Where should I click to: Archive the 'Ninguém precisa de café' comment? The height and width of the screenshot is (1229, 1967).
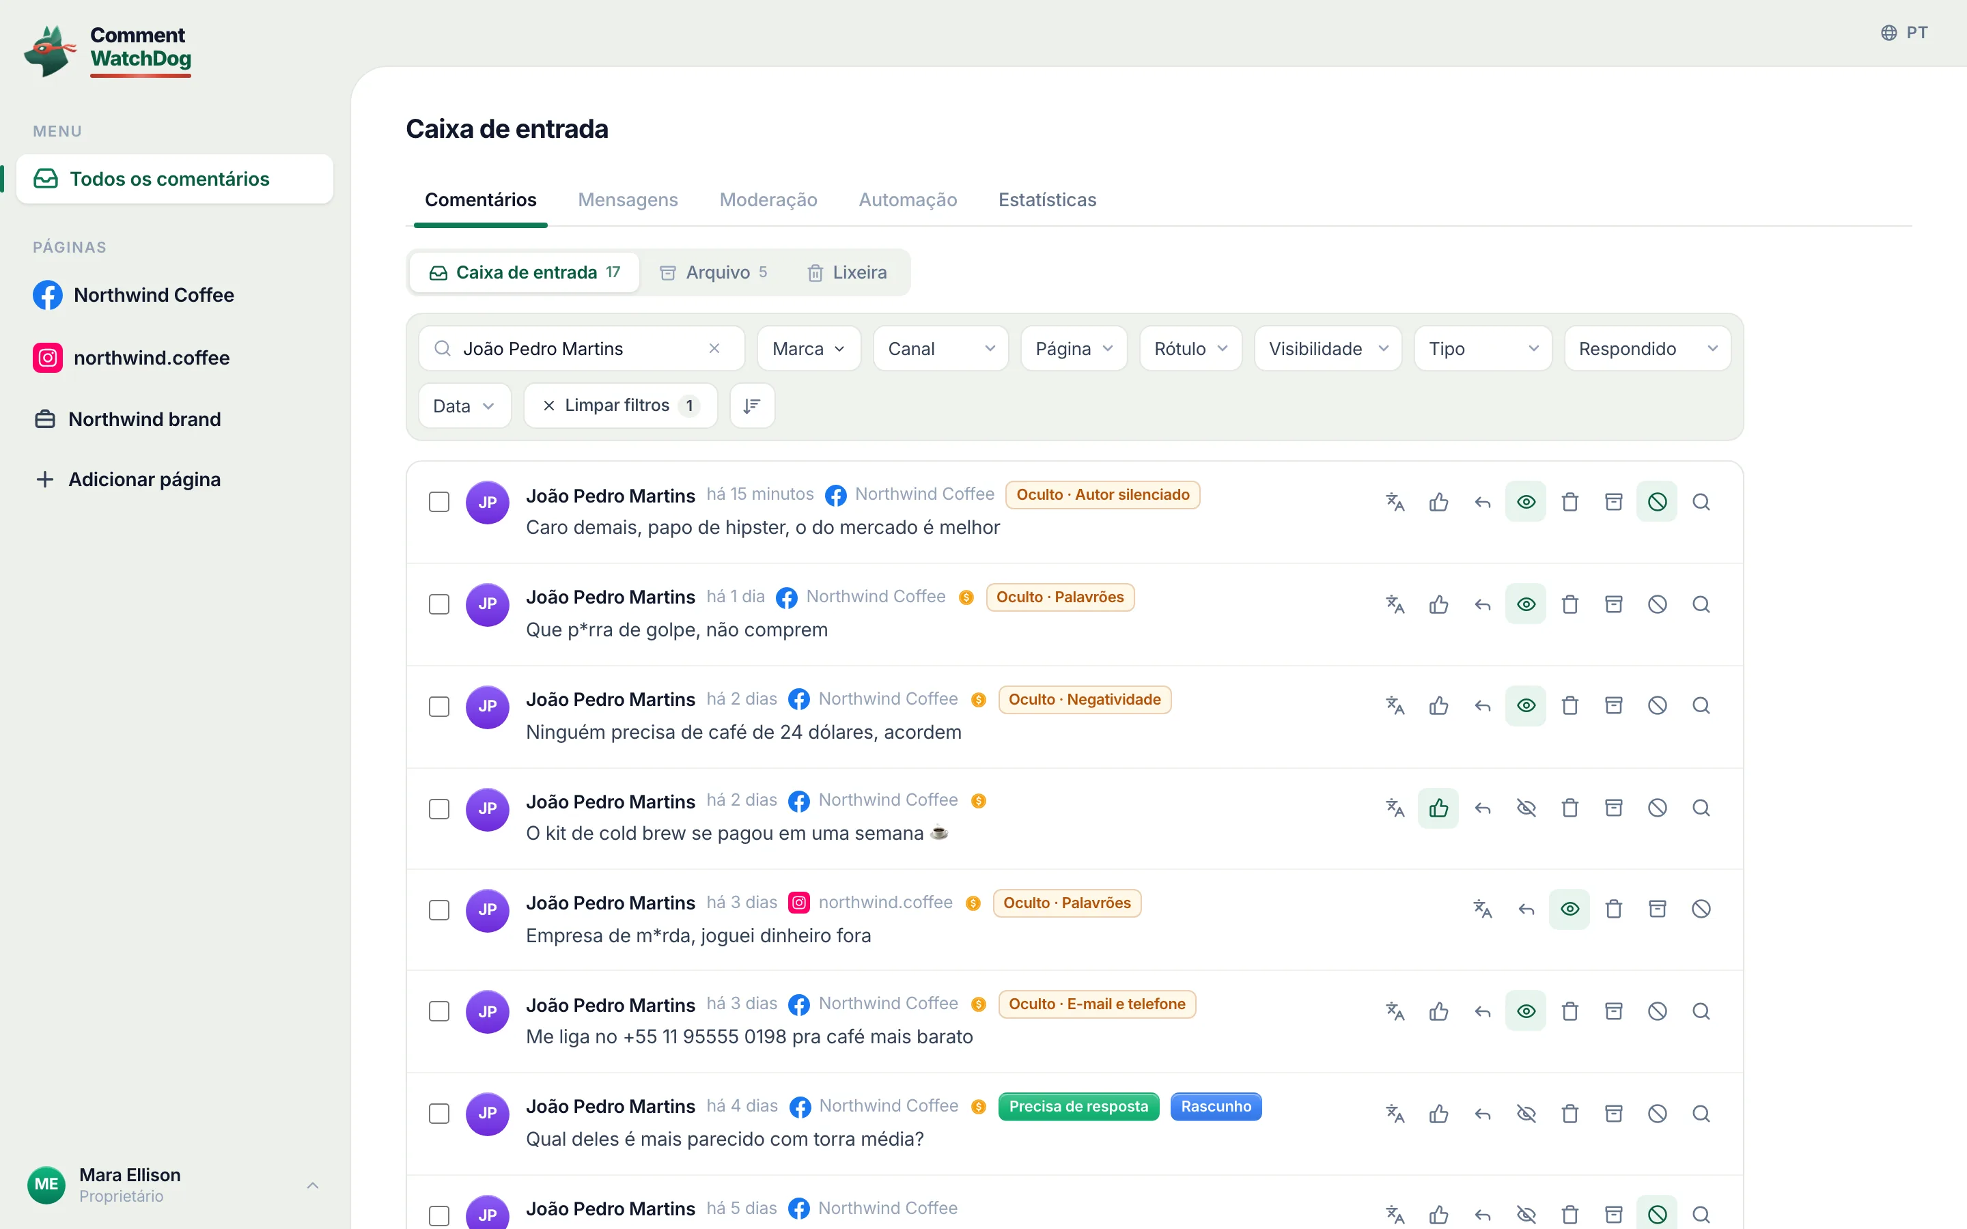pyautogui.click(x=1615, y=705)
